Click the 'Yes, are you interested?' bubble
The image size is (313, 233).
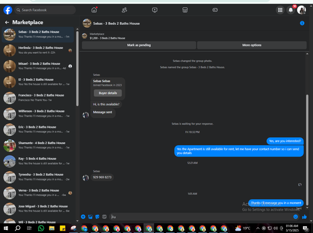point(285,141)
